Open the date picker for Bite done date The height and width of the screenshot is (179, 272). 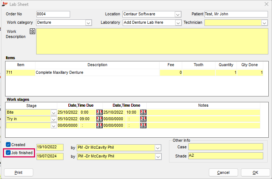coord(143,112)
